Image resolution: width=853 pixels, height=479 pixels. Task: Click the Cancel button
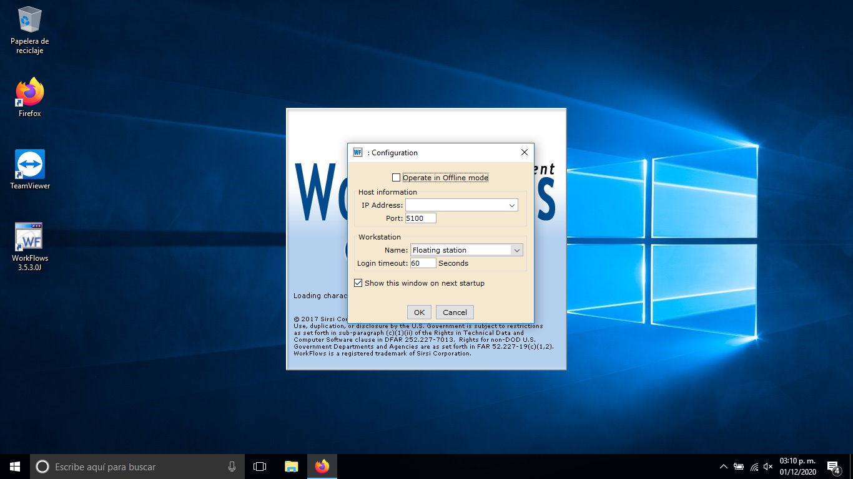(x=455, y=312)
